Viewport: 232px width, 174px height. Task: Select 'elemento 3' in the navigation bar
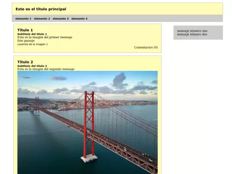61,18
